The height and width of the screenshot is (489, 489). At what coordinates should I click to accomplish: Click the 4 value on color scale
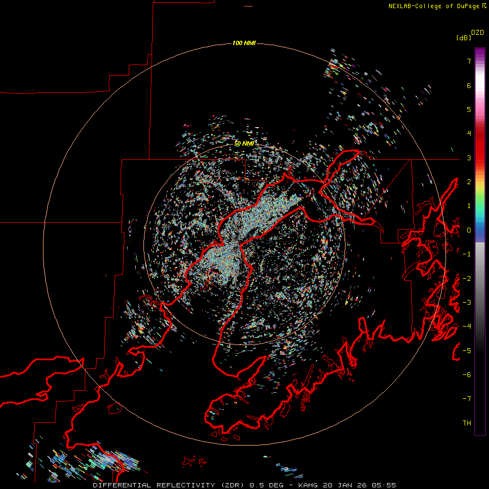pos(469,134)
